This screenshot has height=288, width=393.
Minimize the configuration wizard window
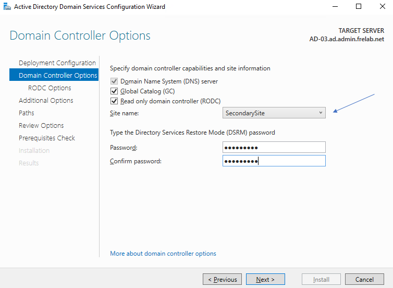pos(334,7)
